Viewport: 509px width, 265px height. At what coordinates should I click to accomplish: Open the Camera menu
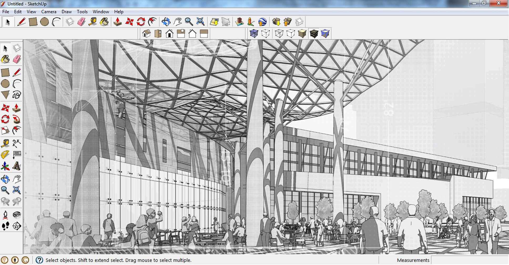coord(49,12)
